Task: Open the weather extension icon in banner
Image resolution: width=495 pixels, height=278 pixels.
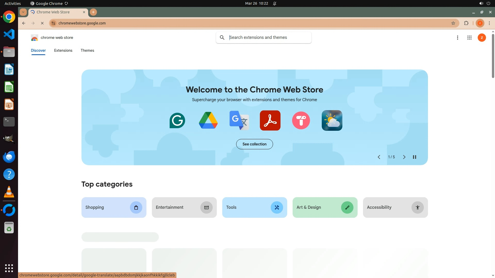Action: pyautogui.click(x=332, y=120)
